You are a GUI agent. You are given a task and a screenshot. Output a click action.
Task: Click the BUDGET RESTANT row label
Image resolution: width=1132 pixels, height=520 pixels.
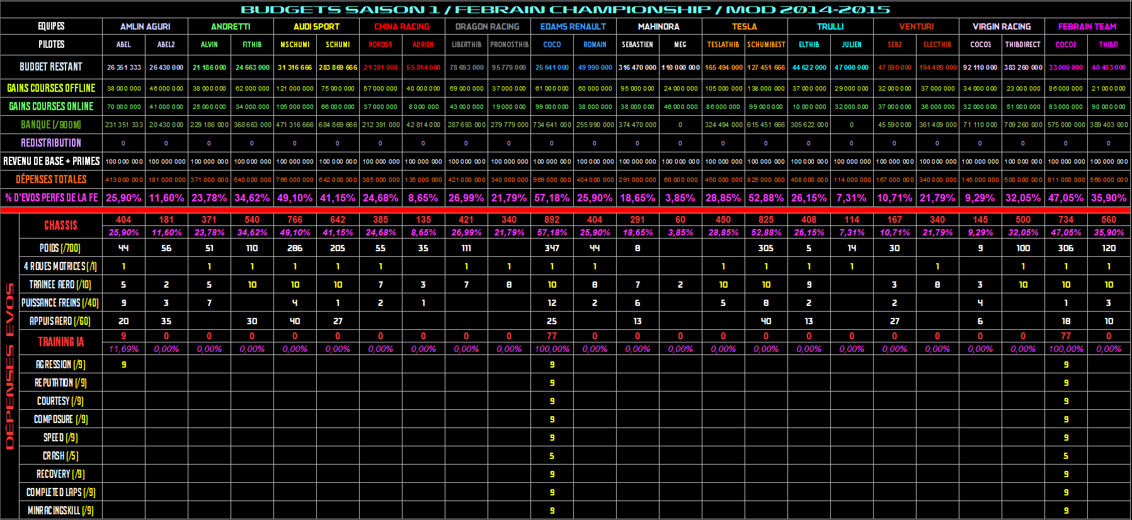click(x=51, y=67)
